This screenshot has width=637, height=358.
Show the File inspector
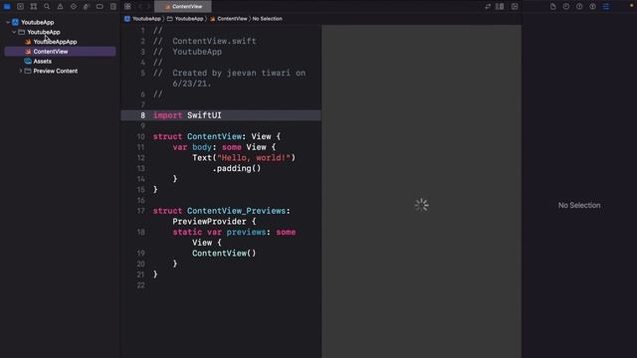(553, 7)
